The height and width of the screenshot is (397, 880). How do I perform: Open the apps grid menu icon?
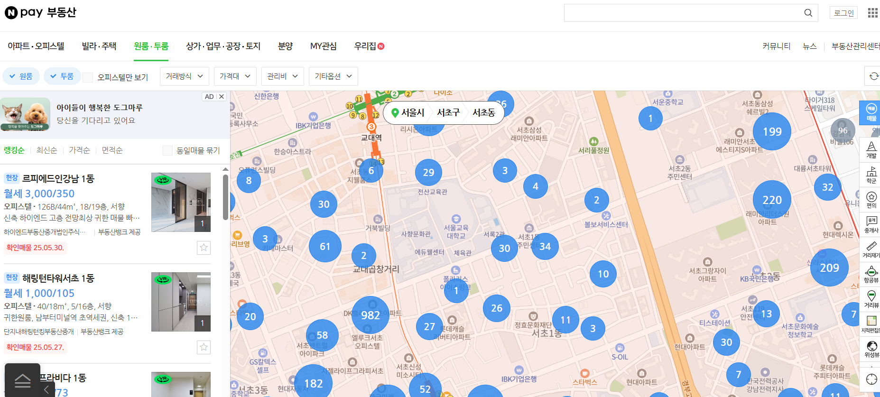(872, 13)
